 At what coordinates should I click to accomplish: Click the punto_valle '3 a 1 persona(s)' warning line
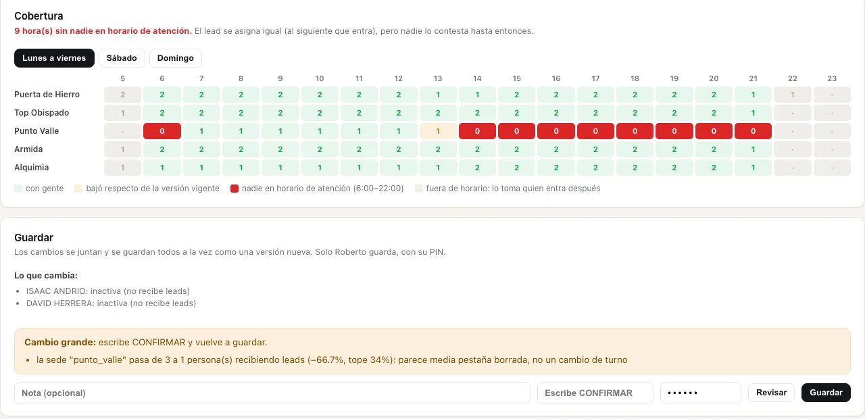click(332, 360)
